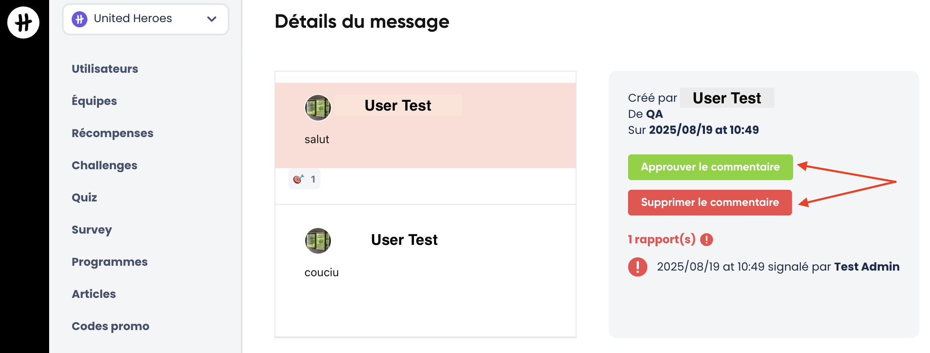Expand the United Heroes dropdown chevron

click(212, 19)
